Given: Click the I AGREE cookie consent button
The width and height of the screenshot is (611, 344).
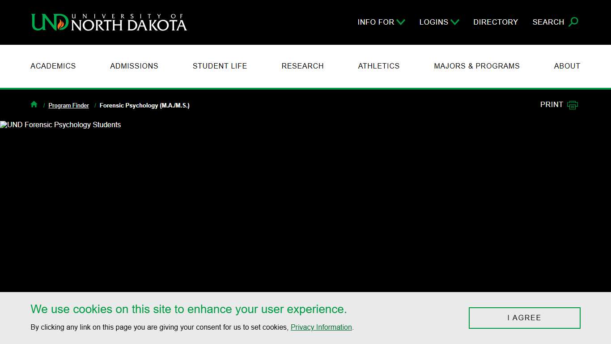Looking at the screenshot, I should 524,318.
